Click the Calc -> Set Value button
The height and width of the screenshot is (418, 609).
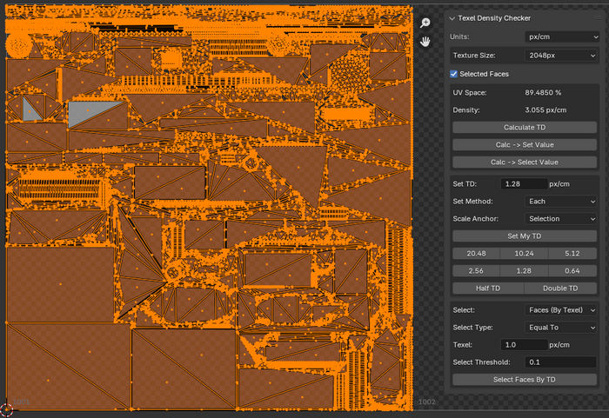pos(525,144)
